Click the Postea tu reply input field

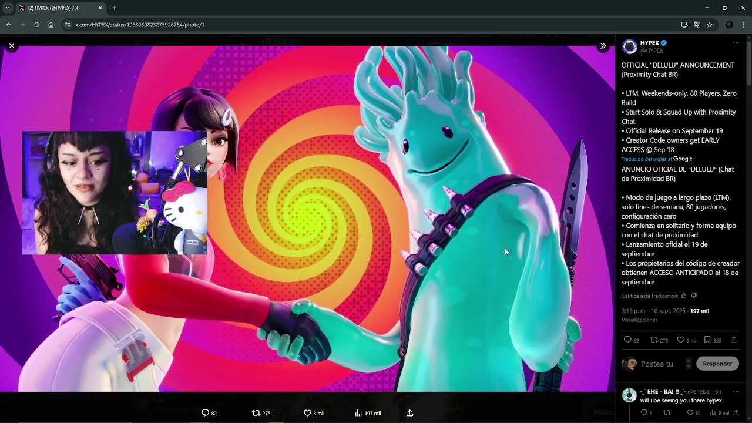[x=657, y=364]
